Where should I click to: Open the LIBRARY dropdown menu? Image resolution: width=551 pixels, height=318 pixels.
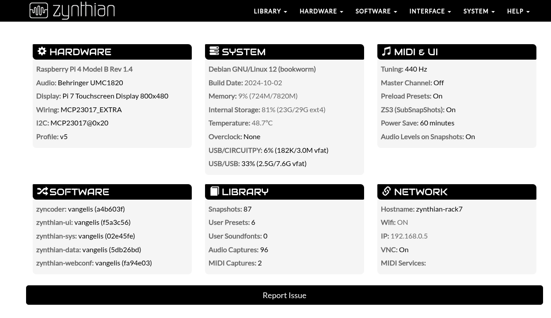(270, 11)
